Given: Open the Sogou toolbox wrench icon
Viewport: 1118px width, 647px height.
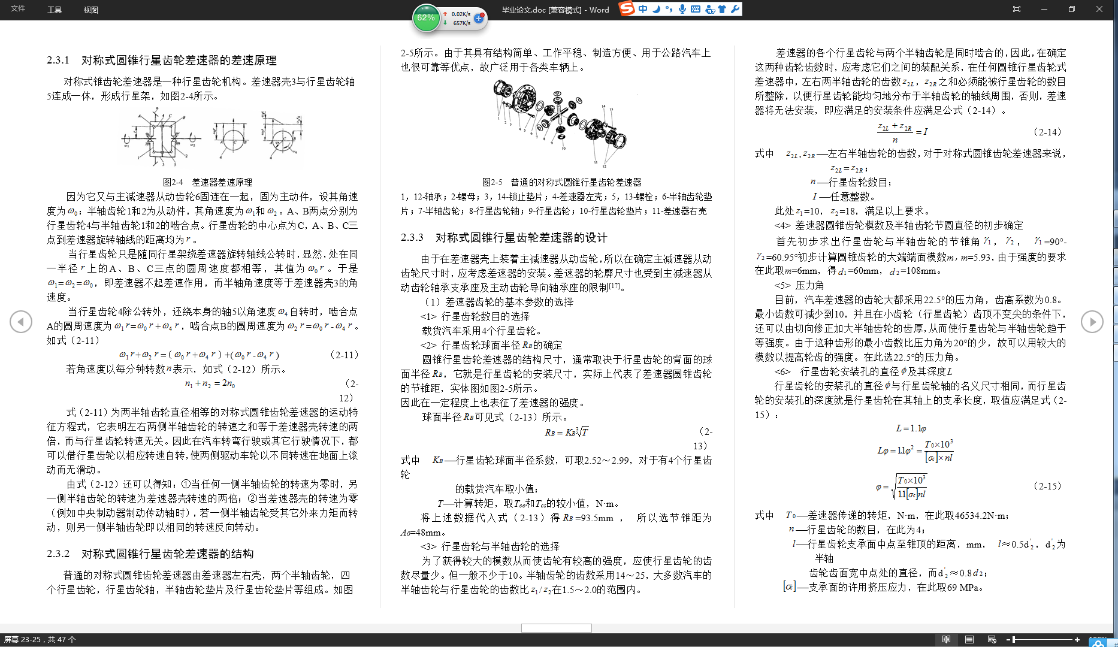Looking at the screenshot, I should pos(735,9).
